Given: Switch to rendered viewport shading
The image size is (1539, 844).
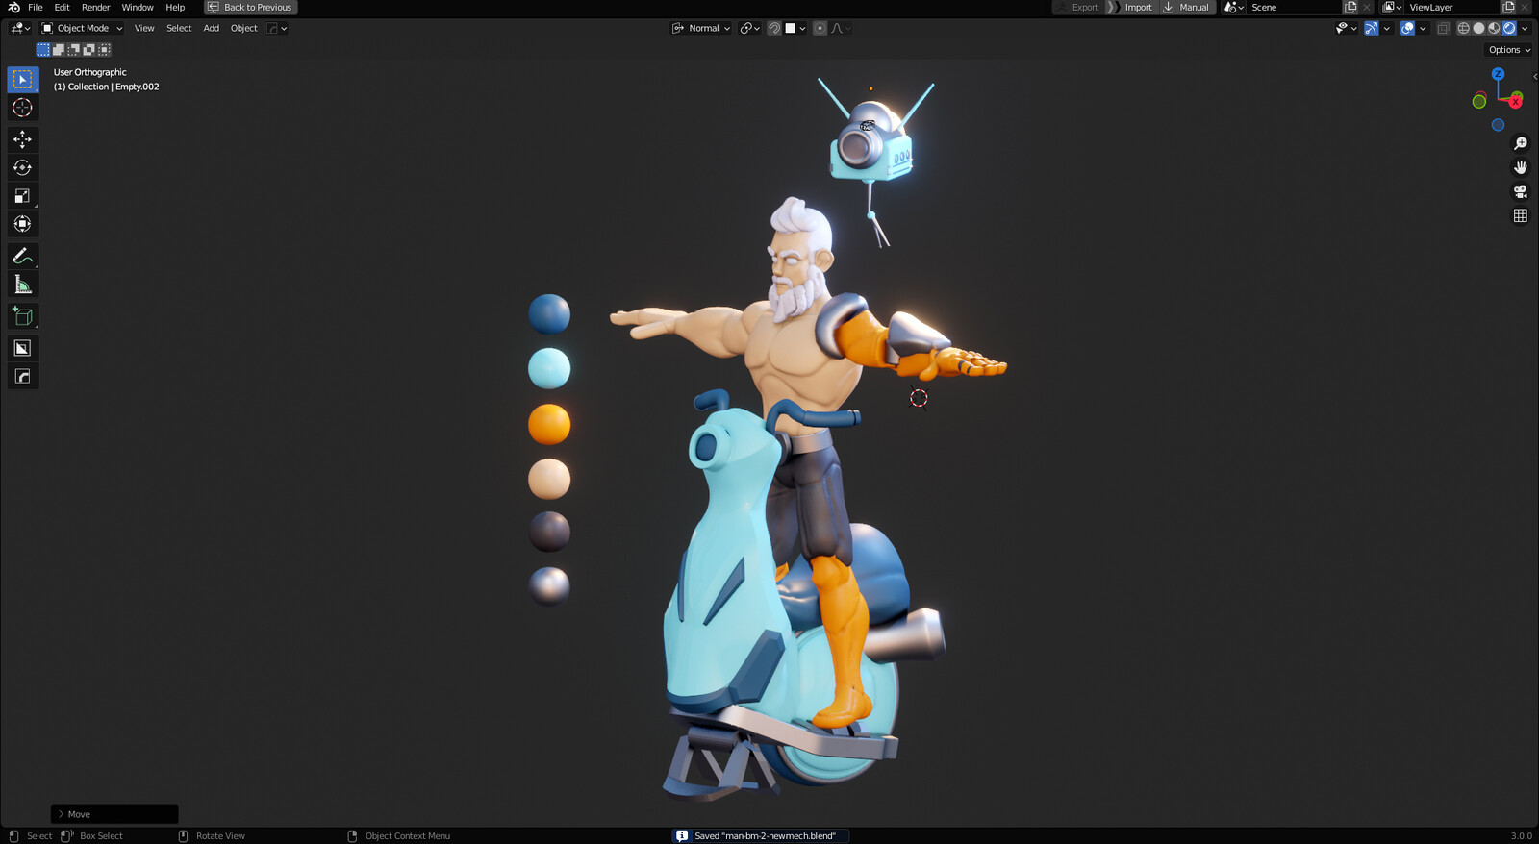Looking at the screenshot, I should pos(1509,28).
